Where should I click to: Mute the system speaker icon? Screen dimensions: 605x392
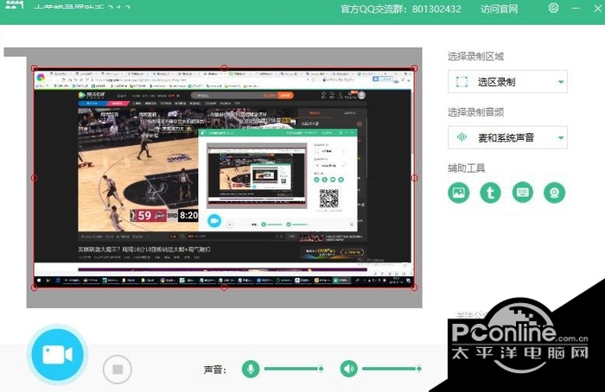click(349, 369)
